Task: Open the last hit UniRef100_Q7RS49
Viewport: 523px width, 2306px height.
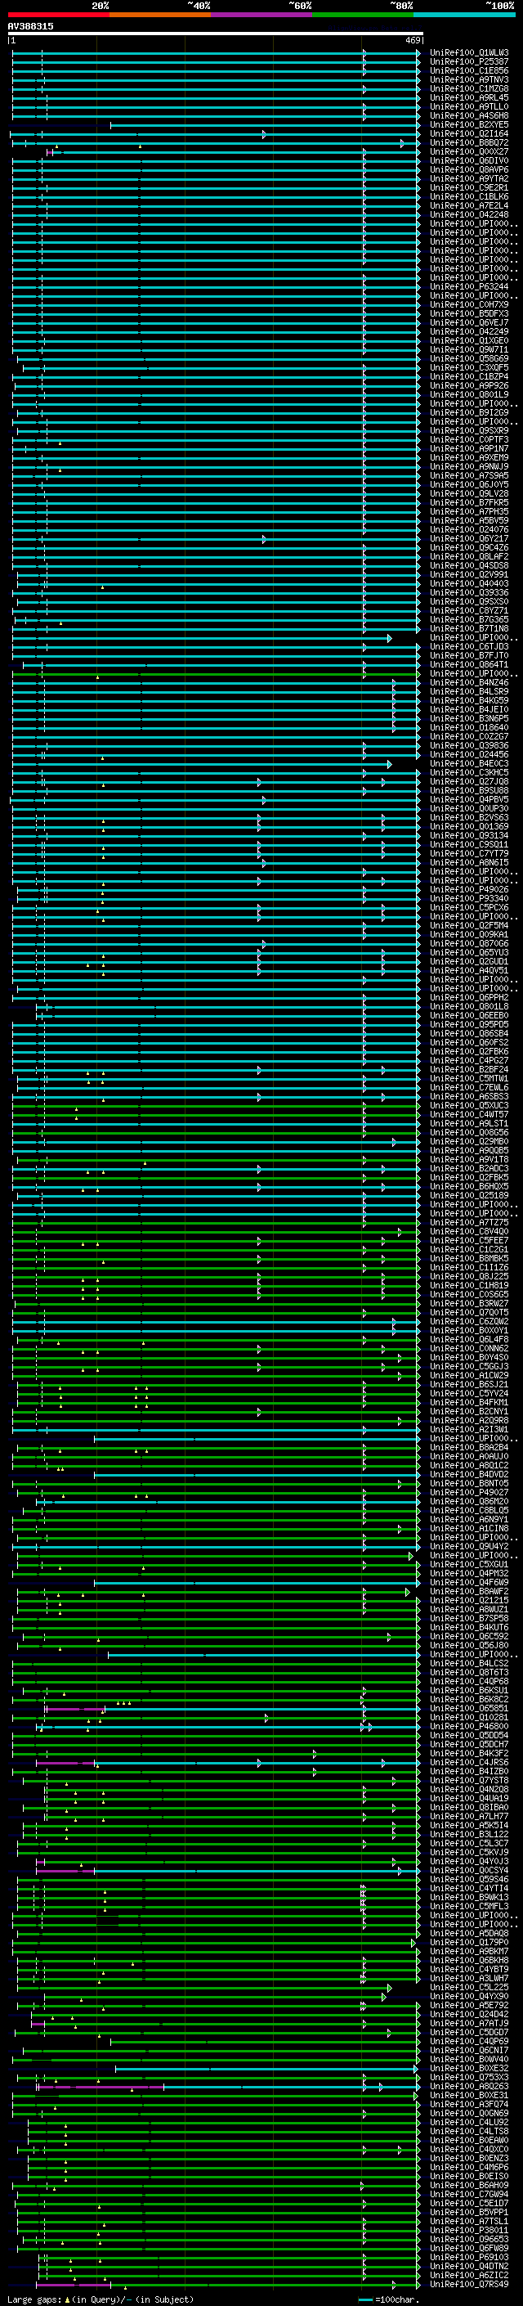Action: (x=468, y=2285)
